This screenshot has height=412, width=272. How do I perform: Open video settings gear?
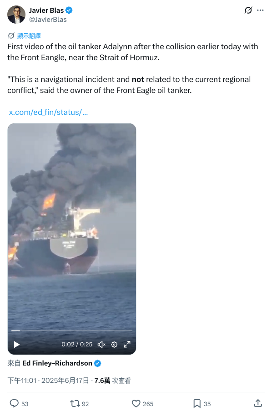pos(114,345)
